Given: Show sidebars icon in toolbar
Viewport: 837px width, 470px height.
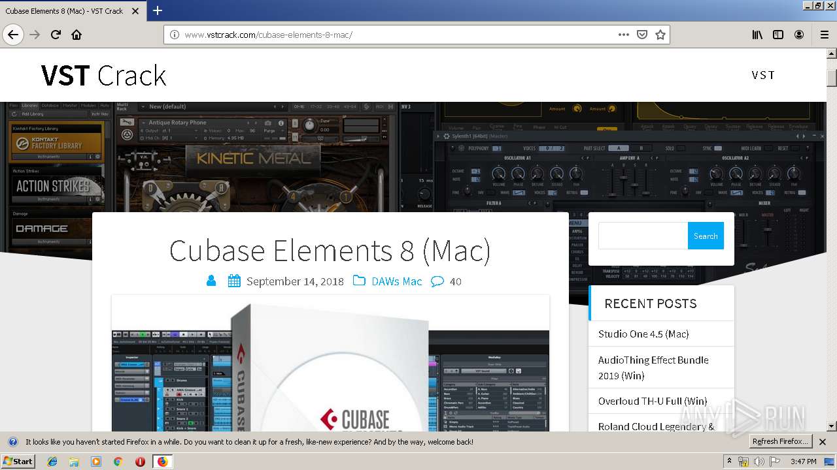Looking at the screenshot, I should tap(778, 35).
